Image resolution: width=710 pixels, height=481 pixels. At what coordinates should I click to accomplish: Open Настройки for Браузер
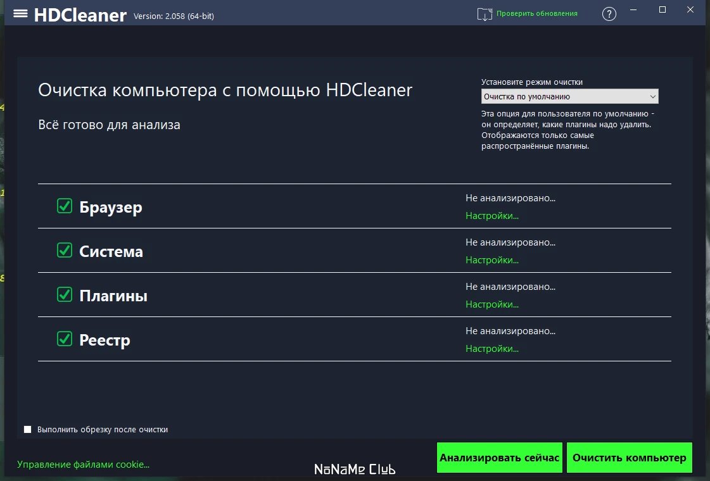pyautogui.click(x=492, y=215)
